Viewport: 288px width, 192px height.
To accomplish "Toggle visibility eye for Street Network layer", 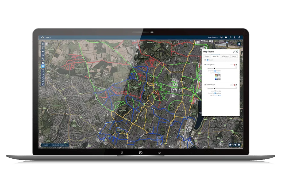I will point(205,85).
